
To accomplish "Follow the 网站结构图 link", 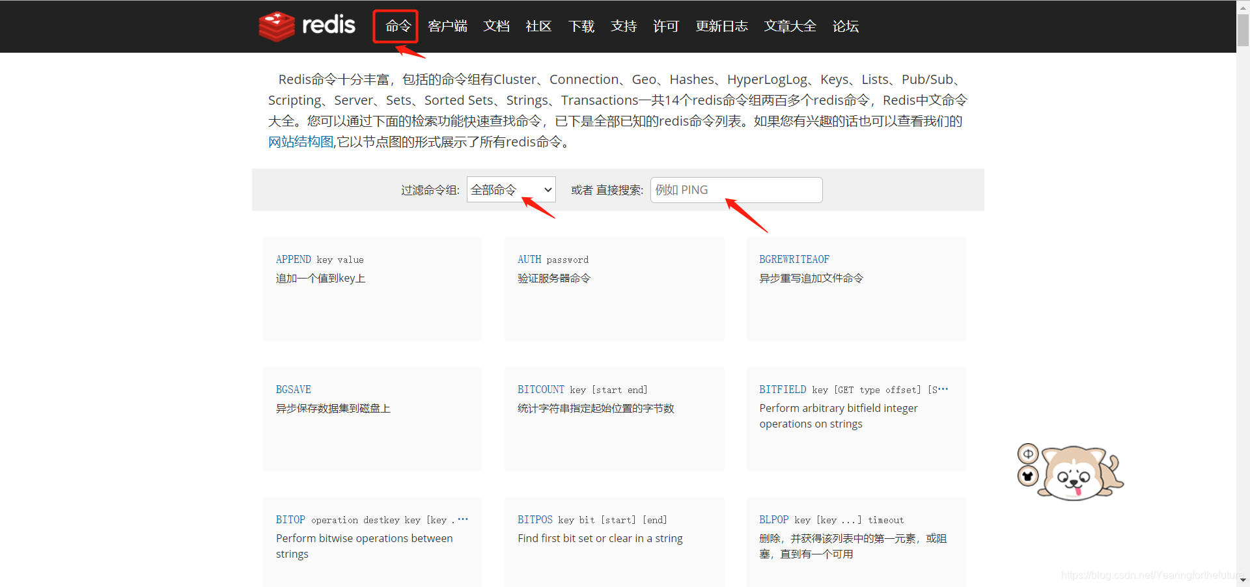I will tap(301, 142).
